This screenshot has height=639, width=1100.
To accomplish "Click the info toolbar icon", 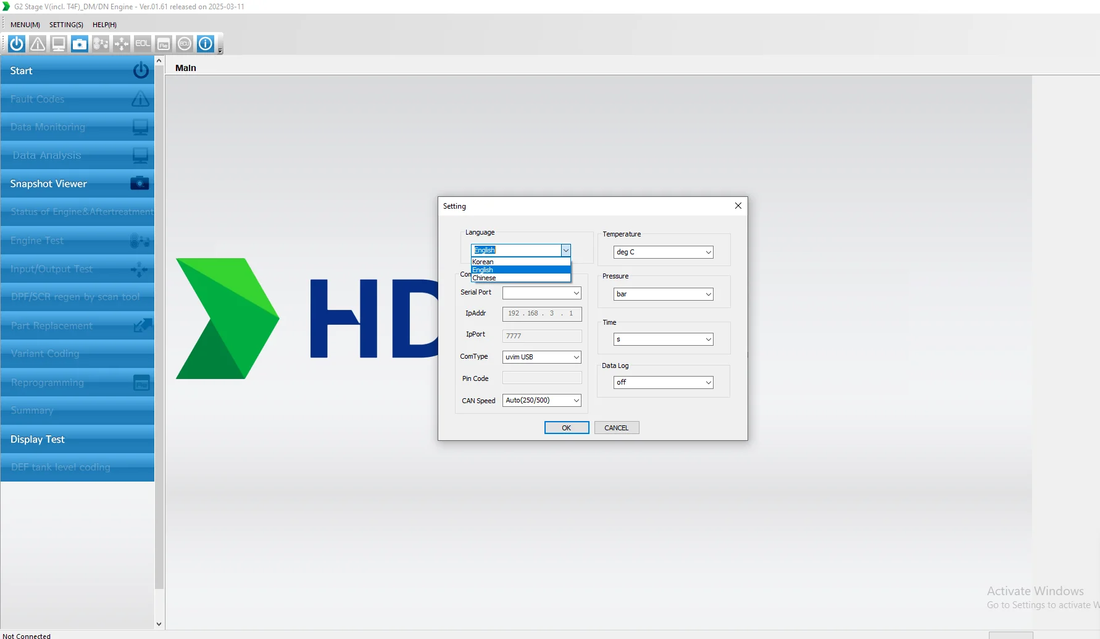I will [206, 44].
